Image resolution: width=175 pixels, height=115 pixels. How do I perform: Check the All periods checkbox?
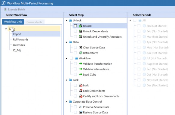pos(135,20)
